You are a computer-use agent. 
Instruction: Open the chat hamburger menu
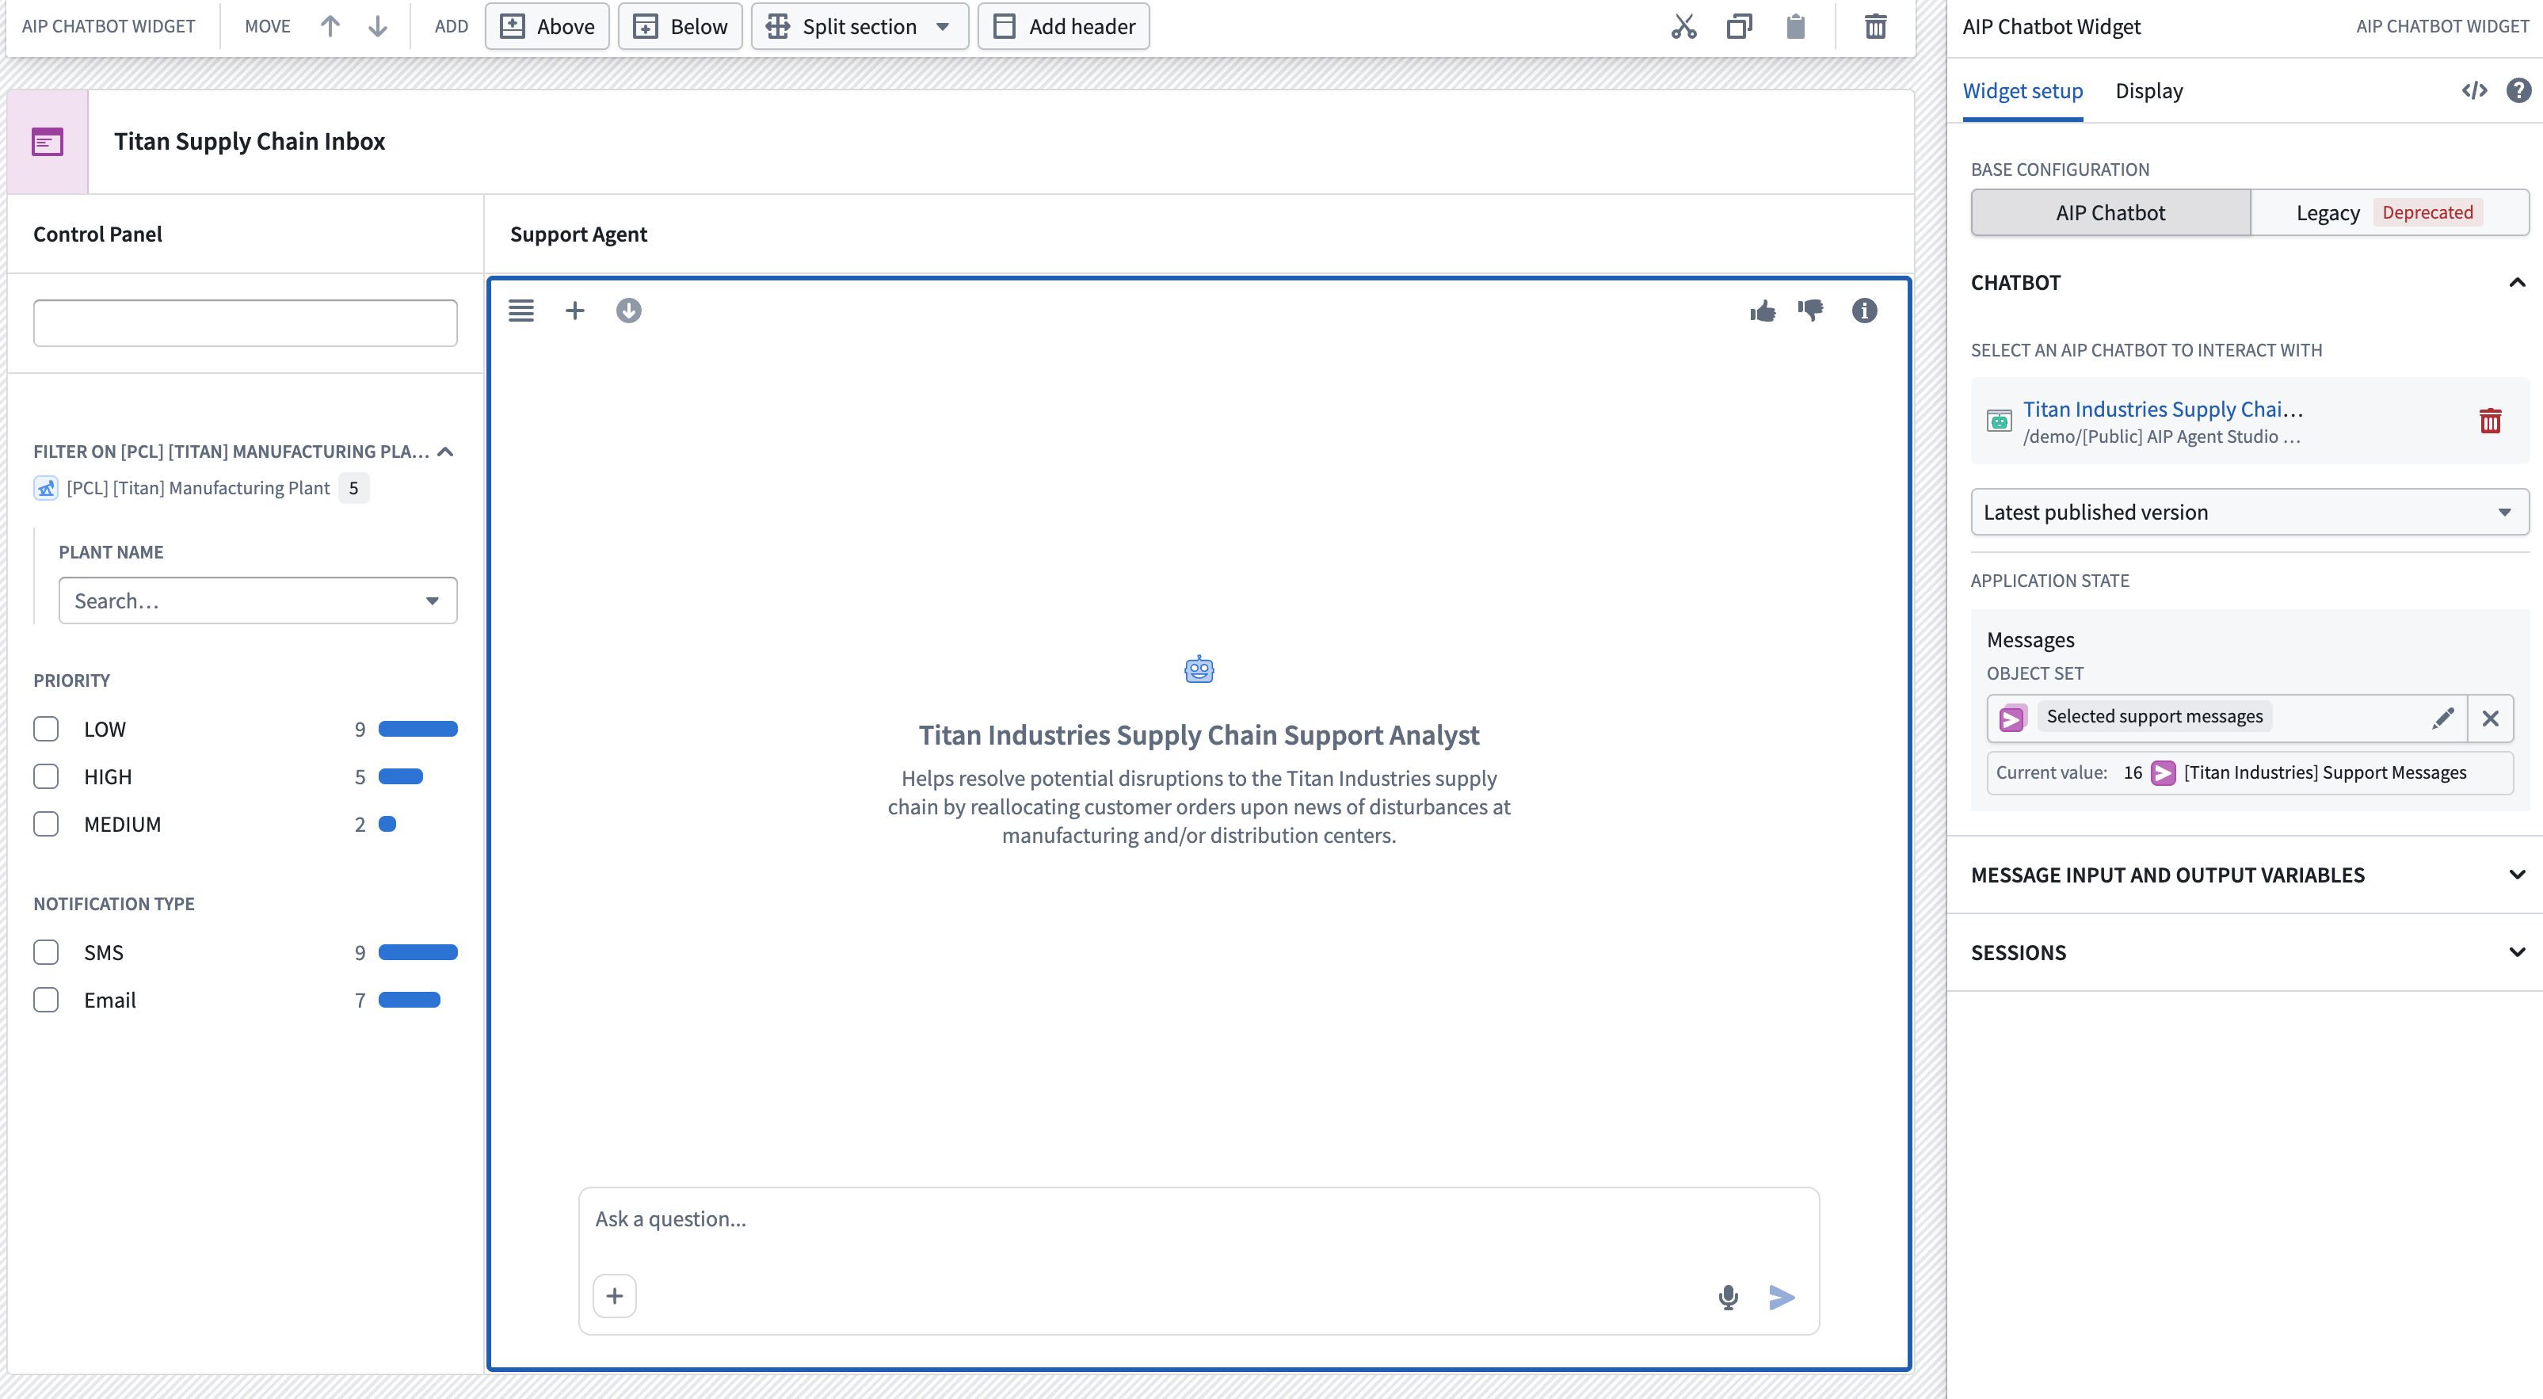coord(521,310)
